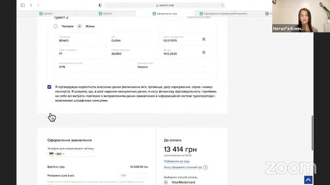This screenshot has width=330, height=185.
Task: Open the Побажання до туру link
Action: click(176, 161)
